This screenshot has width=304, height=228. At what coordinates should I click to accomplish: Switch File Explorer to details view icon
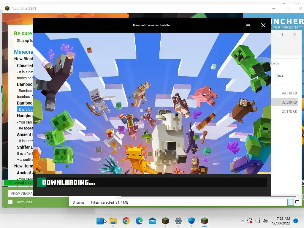(291, 202)
